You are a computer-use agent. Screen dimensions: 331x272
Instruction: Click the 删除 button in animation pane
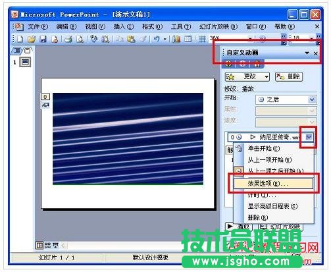click(x=289, y=76)
